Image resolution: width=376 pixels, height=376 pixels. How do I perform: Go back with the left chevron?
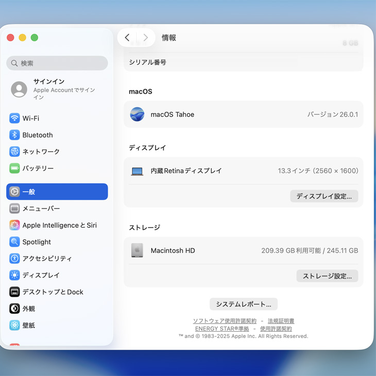127,38
